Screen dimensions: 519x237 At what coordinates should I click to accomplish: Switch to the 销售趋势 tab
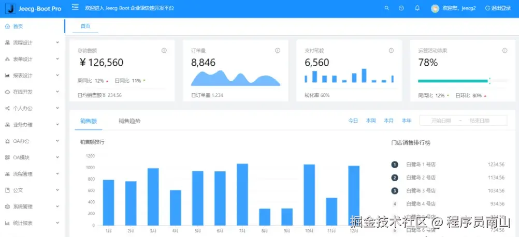(x=129, y=121)
